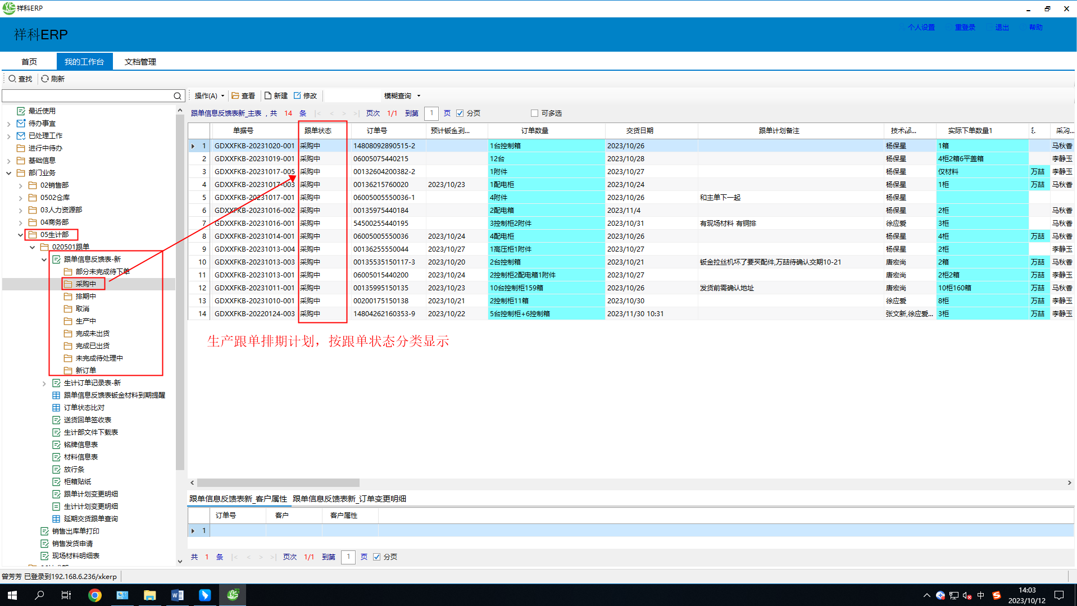Viewport: 1077px width, 606px height.
Task: Click the 查看 view folder icon
Action: [x=235, y=95]
